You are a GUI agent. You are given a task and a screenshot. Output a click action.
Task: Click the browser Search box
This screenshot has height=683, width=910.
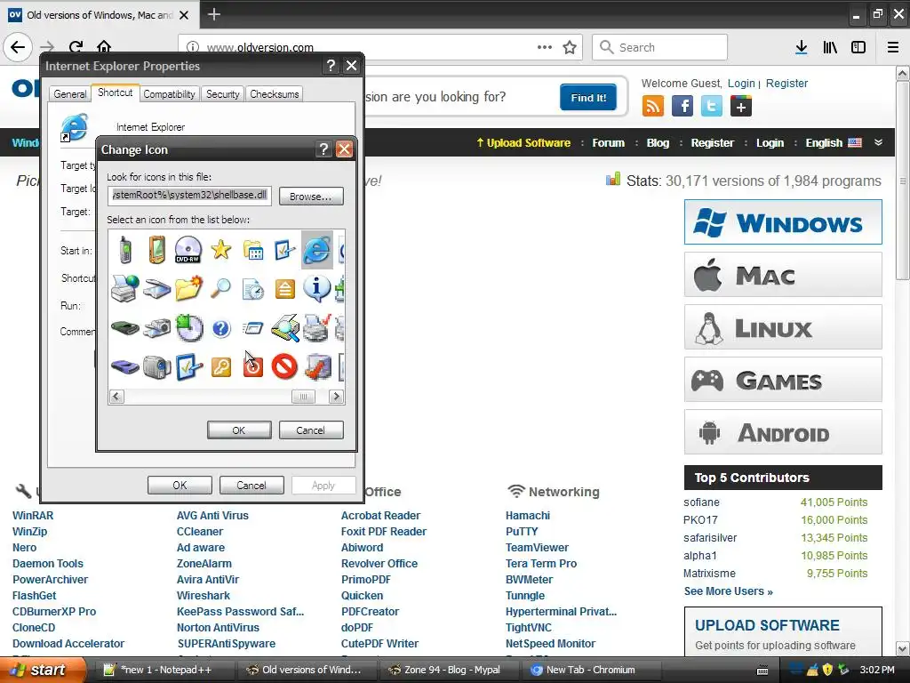pos(659,47)
